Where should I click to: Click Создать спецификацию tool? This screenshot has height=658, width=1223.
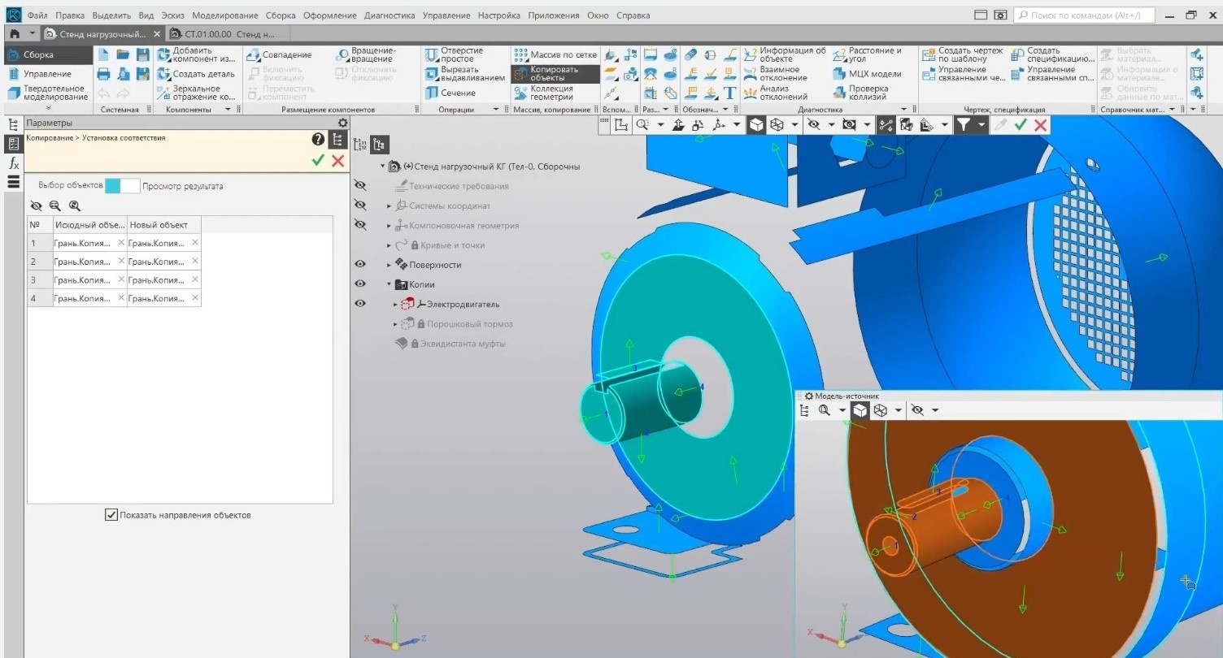(x=1053, y=54)
